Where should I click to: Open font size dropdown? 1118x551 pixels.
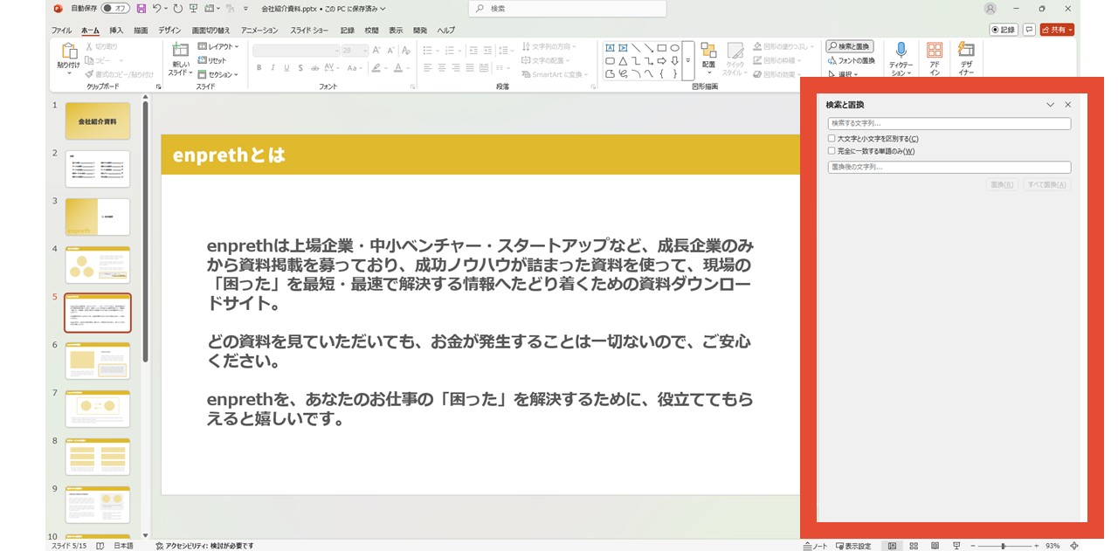(x=365, y=51)
